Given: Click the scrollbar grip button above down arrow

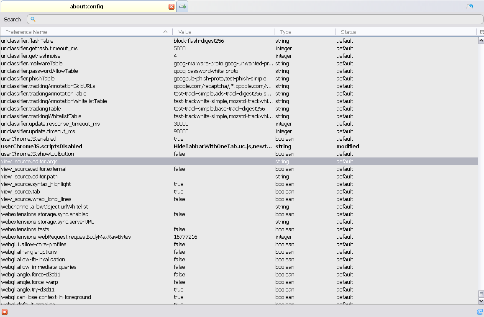Looking at the screenshot, I should (481, 294).
